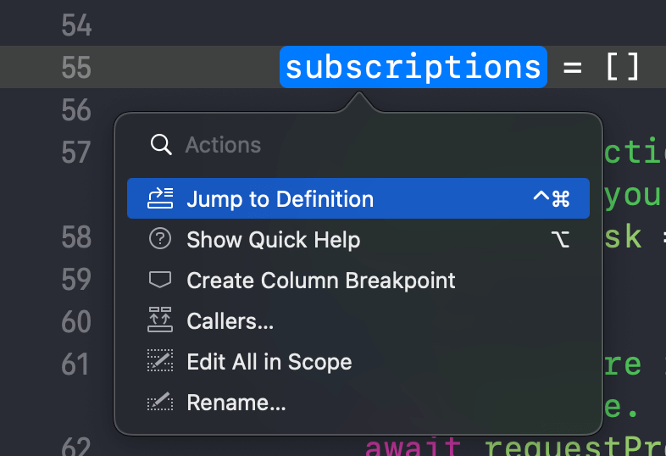Screen dimensions: 666x456
Task: Click the Callers icon
Action: tap(160, 320)
